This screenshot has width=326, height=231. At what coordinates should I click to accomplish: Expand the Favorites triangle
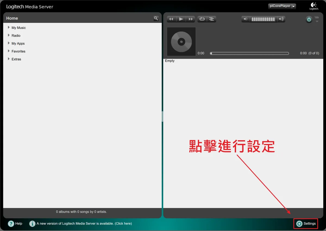pos(9,51)
